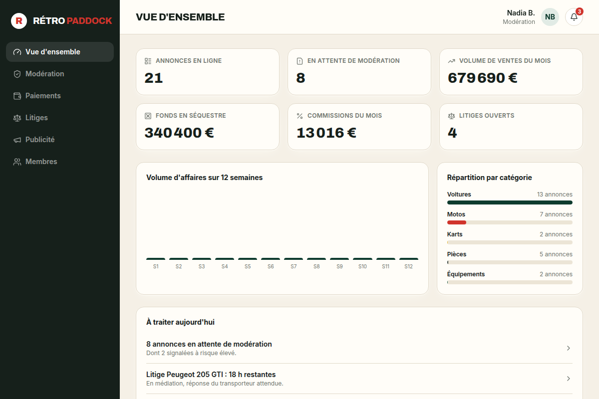Open the notifications bell

point(574,17)
